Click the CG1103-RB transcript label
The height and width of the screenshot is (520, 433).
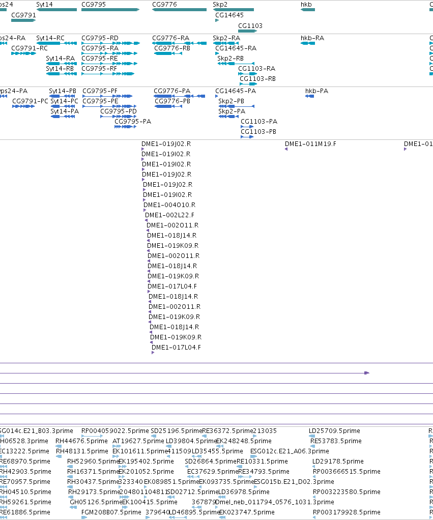[257, 78]
